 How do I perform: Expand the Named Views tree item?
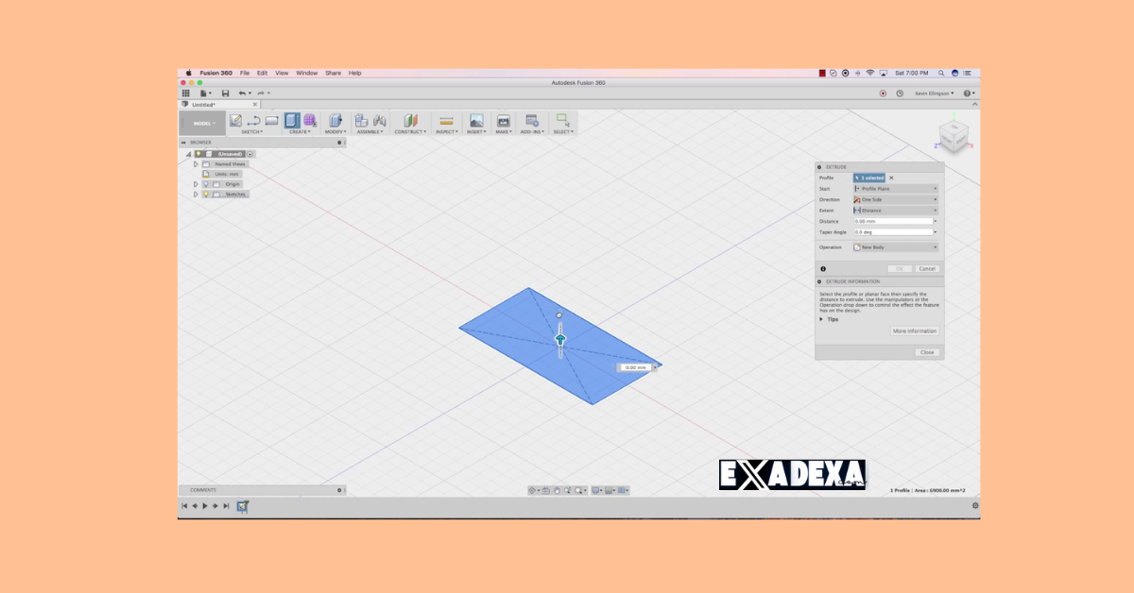pos(195,165)
